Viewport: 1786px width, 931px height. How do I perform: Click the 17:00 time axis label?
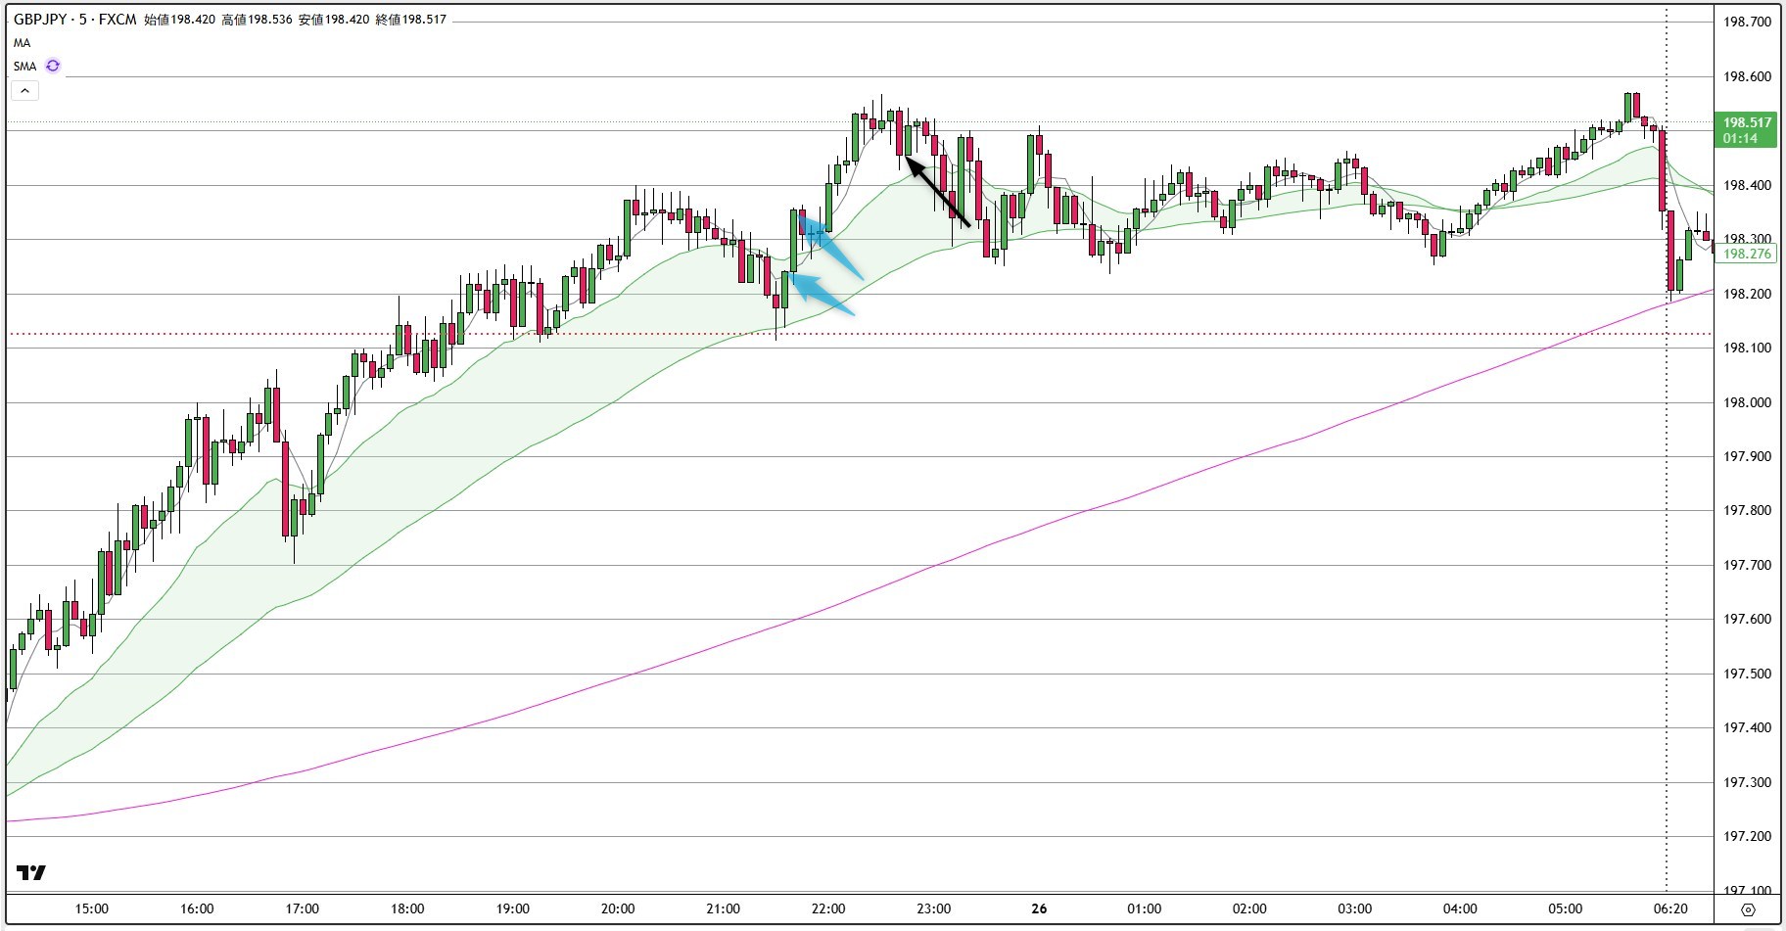click(303, 908)
